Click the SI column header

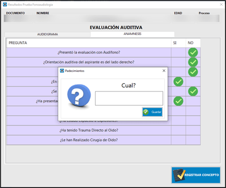pos(178,43)
